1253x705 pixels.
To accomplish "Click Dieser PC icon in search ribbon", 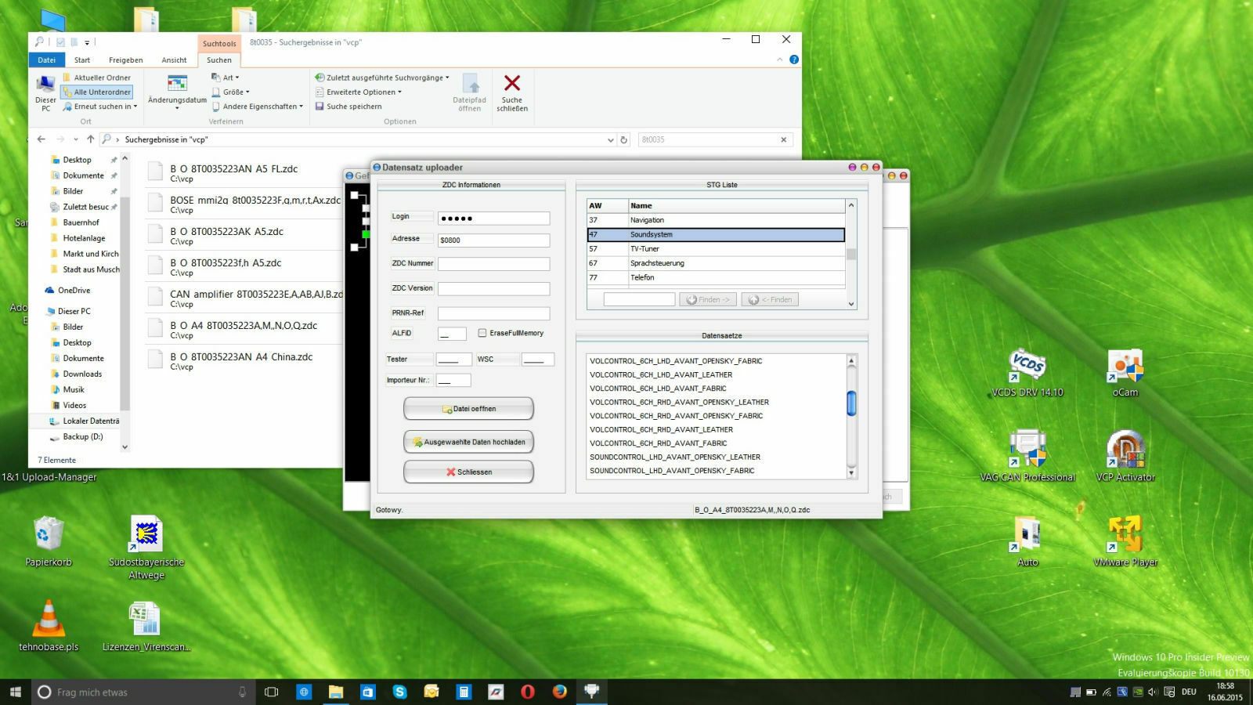I will click(45, 92).
